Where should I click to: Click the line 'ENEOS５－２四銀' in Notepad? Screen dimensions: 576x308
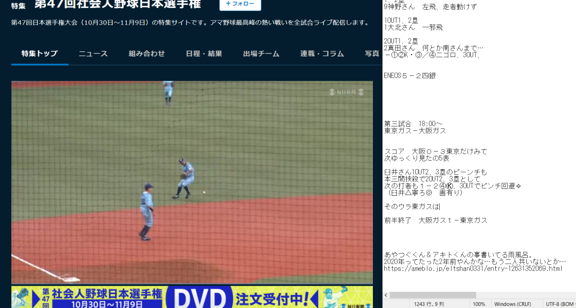[410, 76]
